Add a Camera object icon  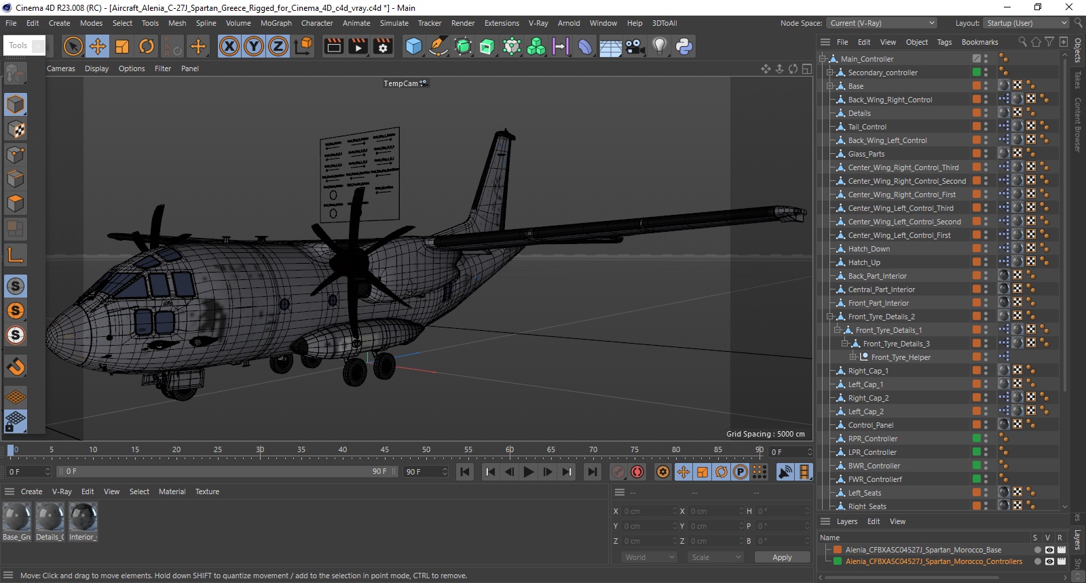(x=635, y=46)
